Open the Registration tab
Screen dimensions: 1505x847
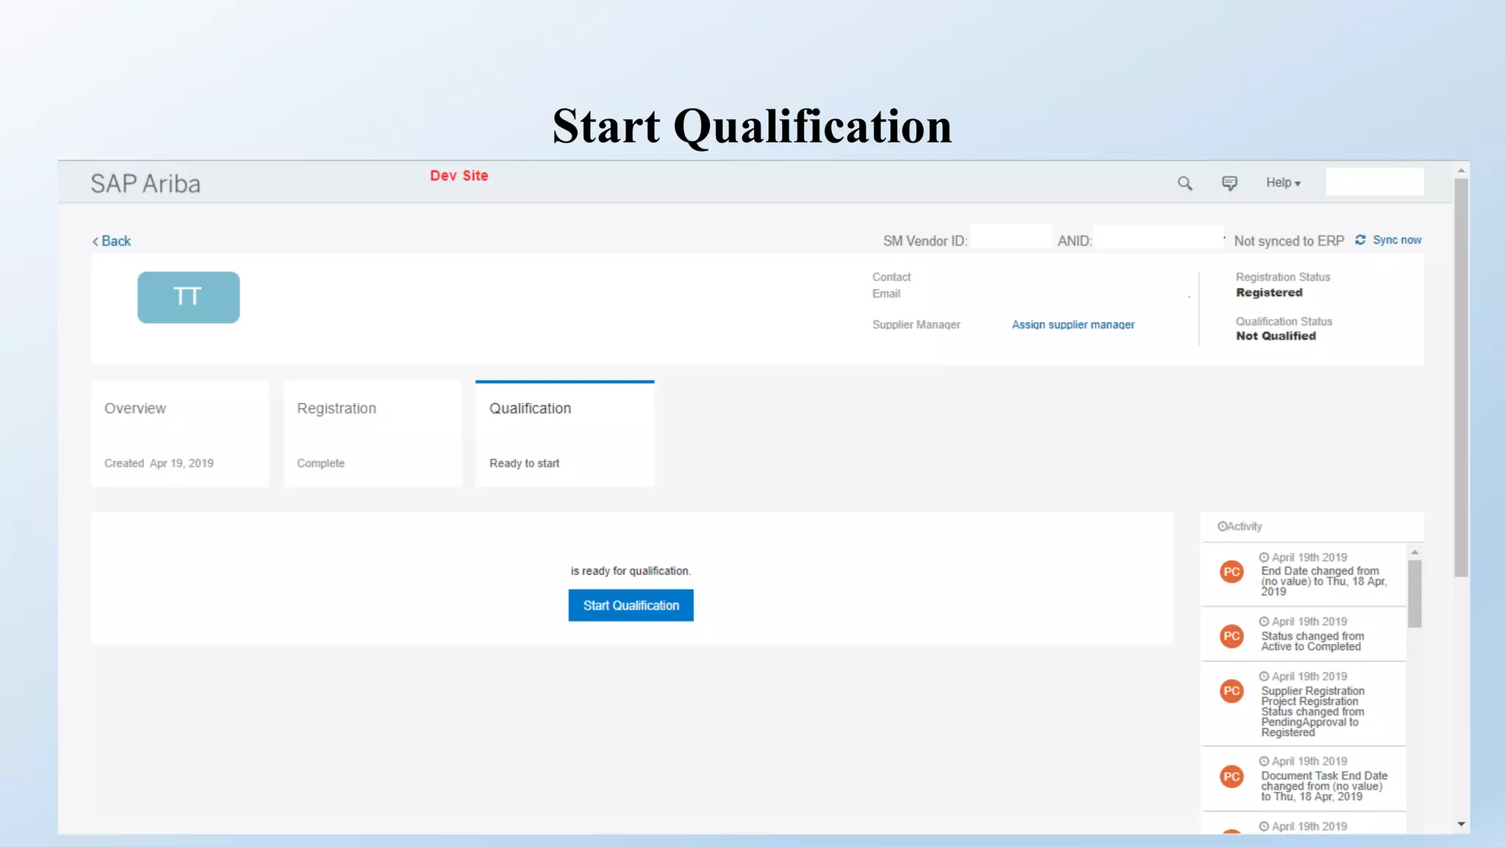373,434
